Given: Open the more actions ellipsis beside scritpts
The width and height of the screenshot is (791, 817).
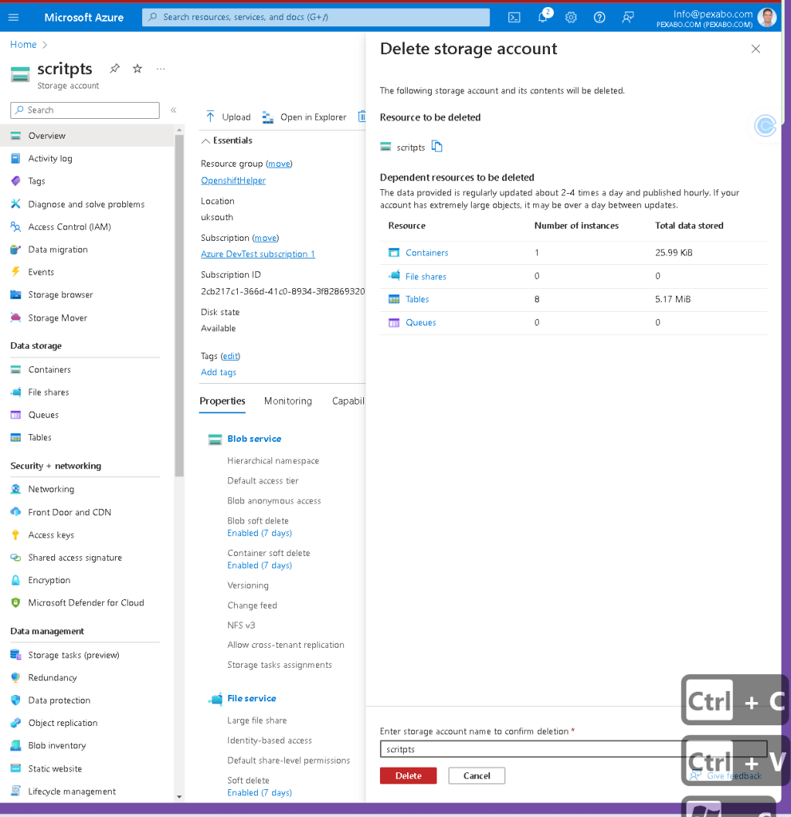Looking at the screenshot, I should coord(160,69).
